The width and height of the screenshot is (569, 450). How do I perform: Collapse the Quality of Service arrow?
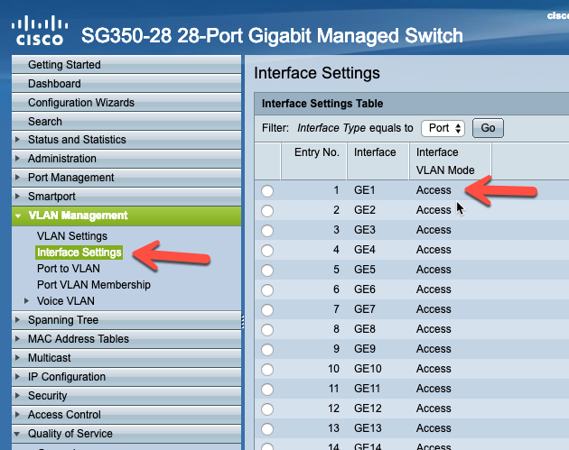[x=17, y=434]
